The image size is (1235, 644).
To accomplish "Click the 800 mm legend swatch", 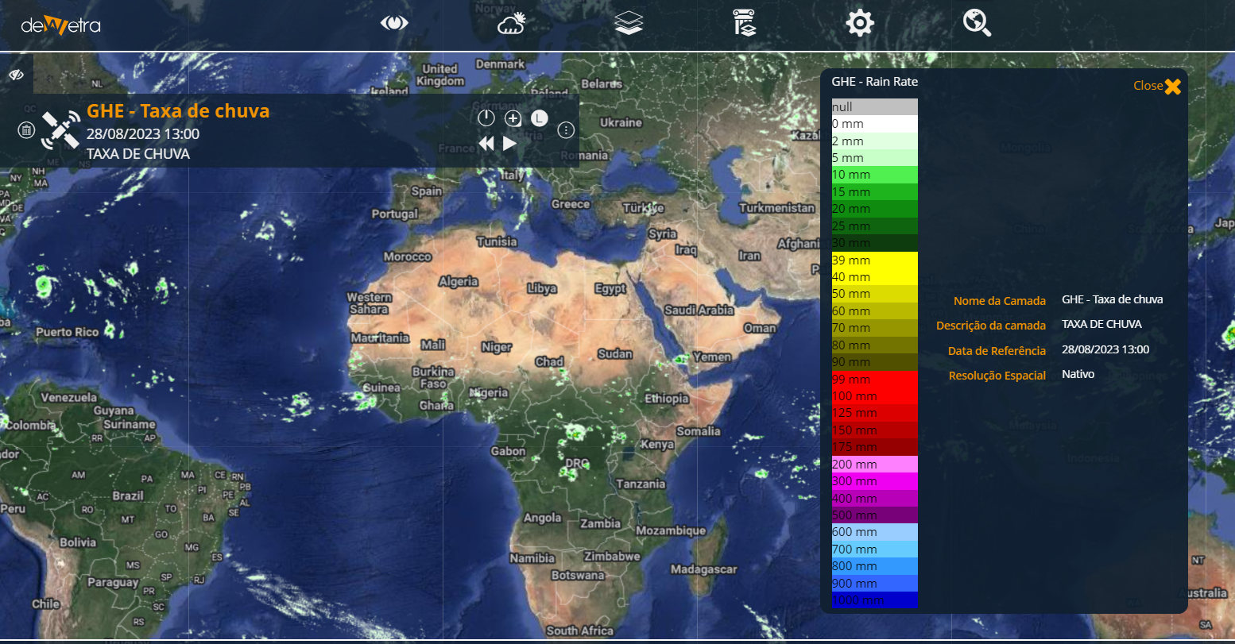I will tap(875, 566).
